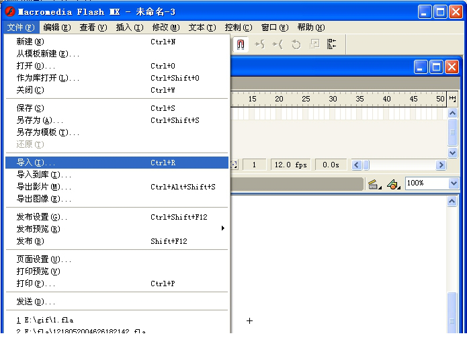
Task: Choose 导出图像(E)... menu item
Action: [117, 199]
